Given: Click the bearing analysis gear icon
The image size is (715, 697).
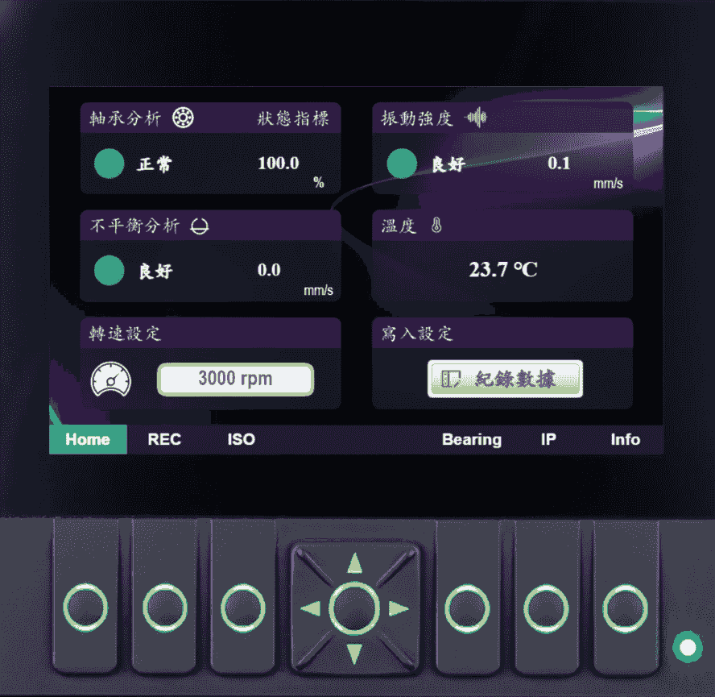Looking at the screenshot, I should (x=184, y=119).
